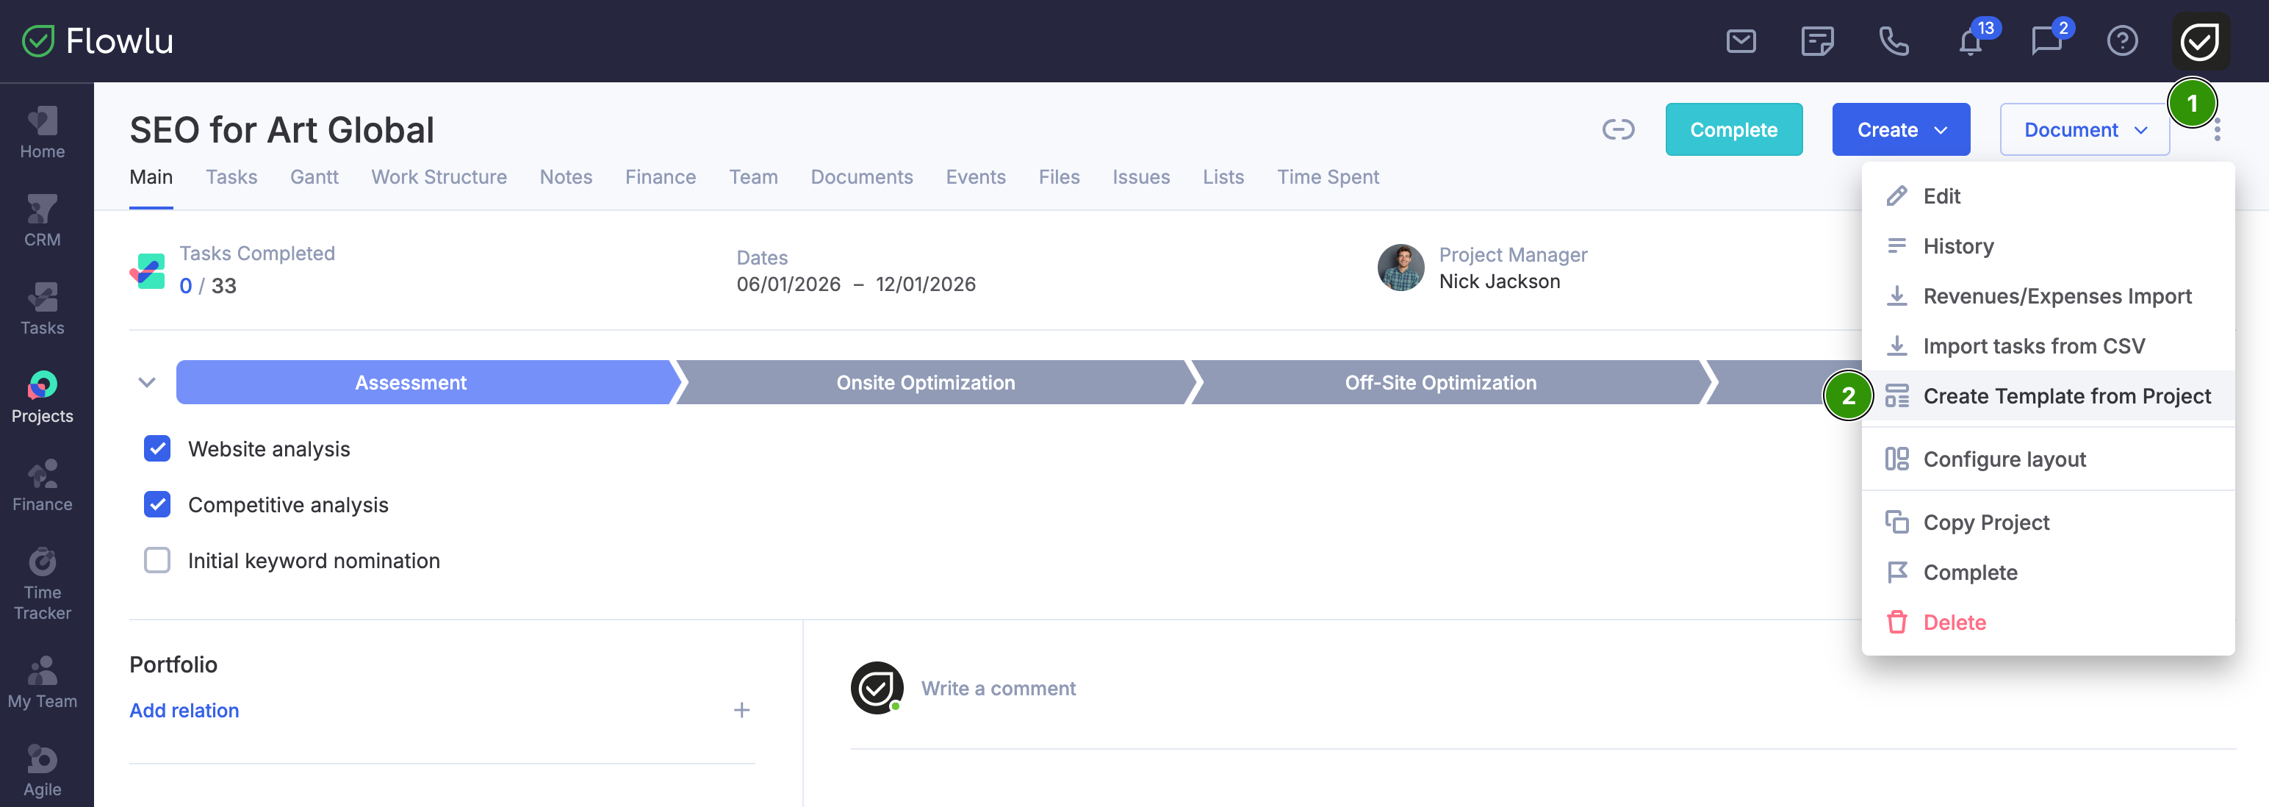Open the Document dropdown button
Viewport: 2269px width, 807px height.
(2084, 129)
